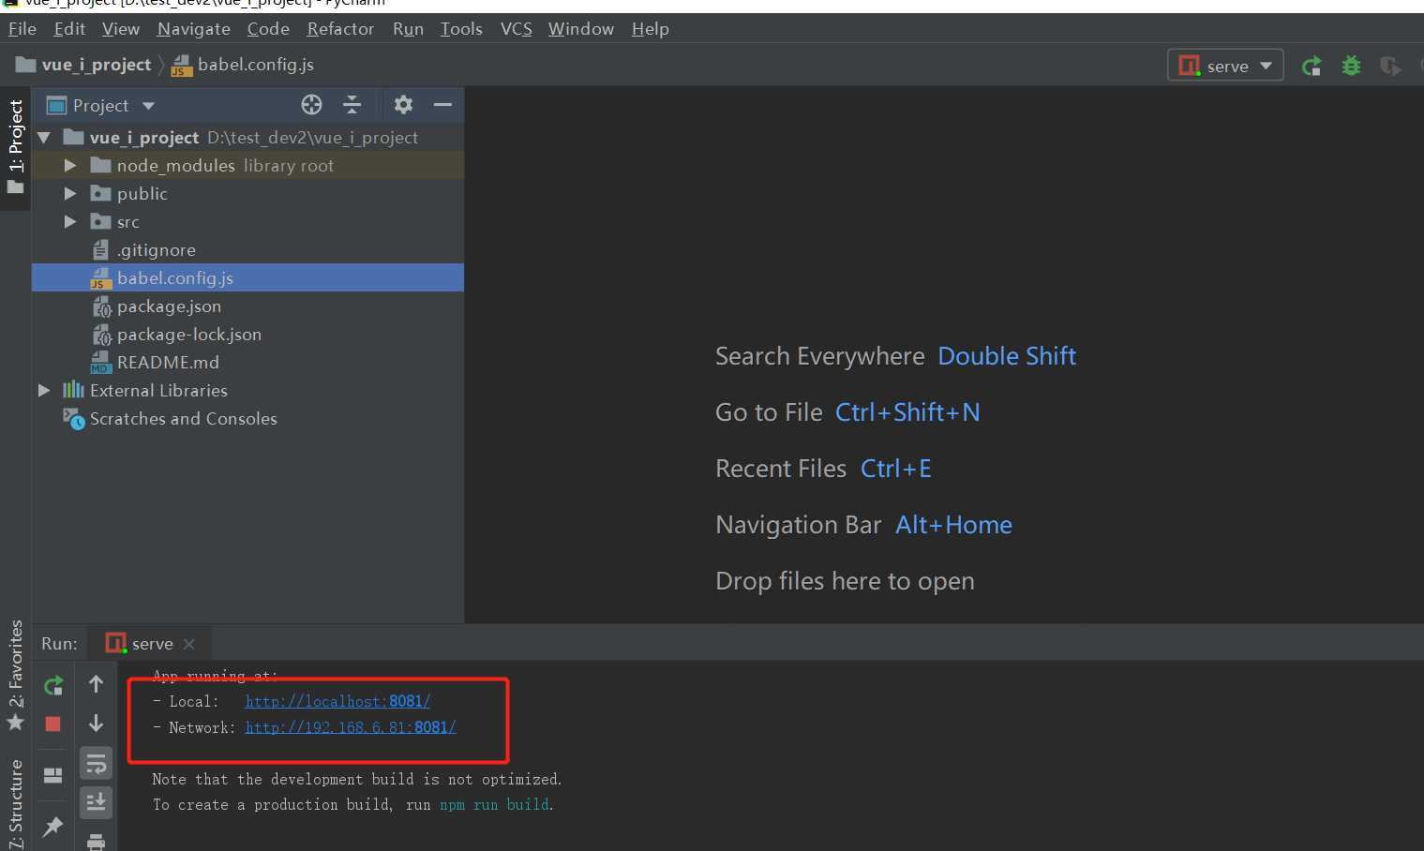Open the View menu
Screen dimensions: 1424x851
click(x=121, y=29)
